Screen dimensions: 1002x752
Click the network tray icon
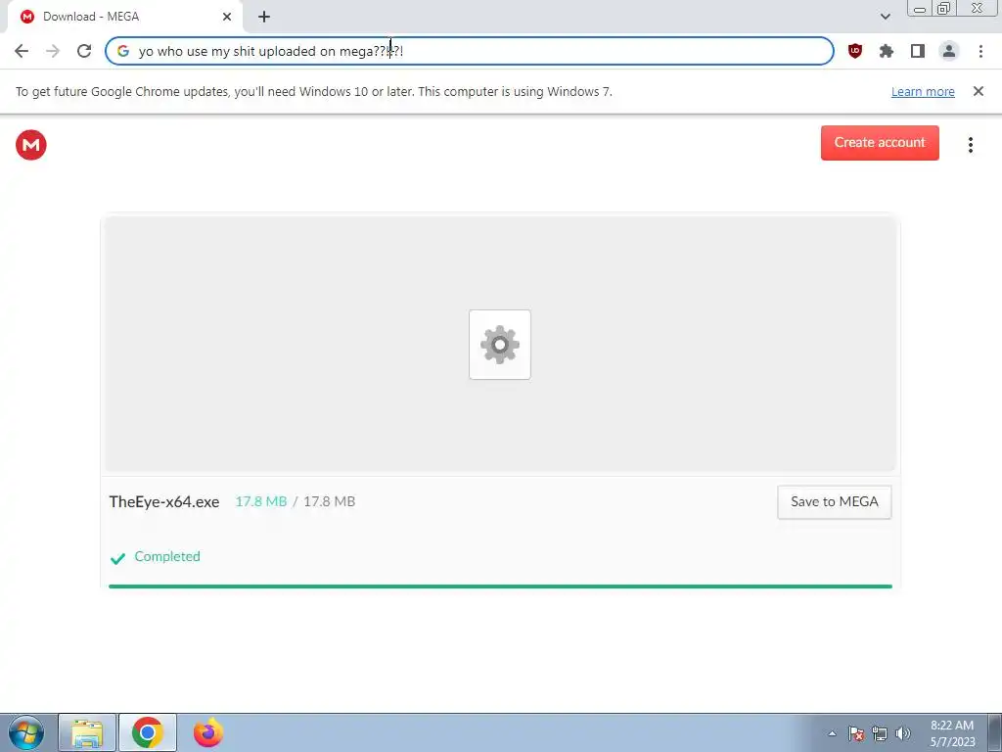pos(880,733)
